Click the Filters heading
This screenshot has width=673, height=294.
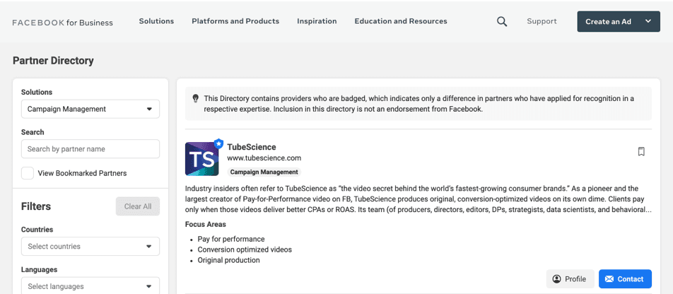tap(36, 206)
